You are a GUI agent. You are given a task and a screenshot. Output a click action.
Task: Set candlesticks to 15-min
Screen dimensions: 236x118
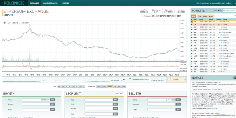coord(104,87)
